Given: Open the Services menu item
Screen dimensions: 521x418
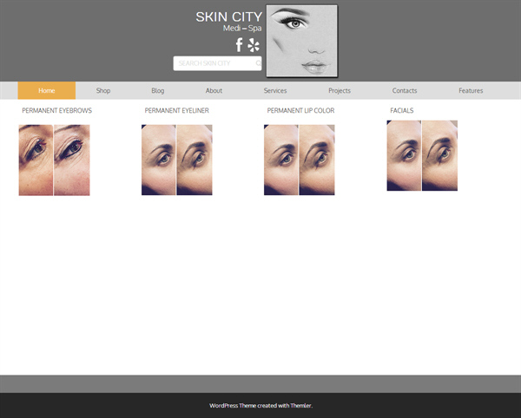Looking at the screenshot, I should point(275,90).
